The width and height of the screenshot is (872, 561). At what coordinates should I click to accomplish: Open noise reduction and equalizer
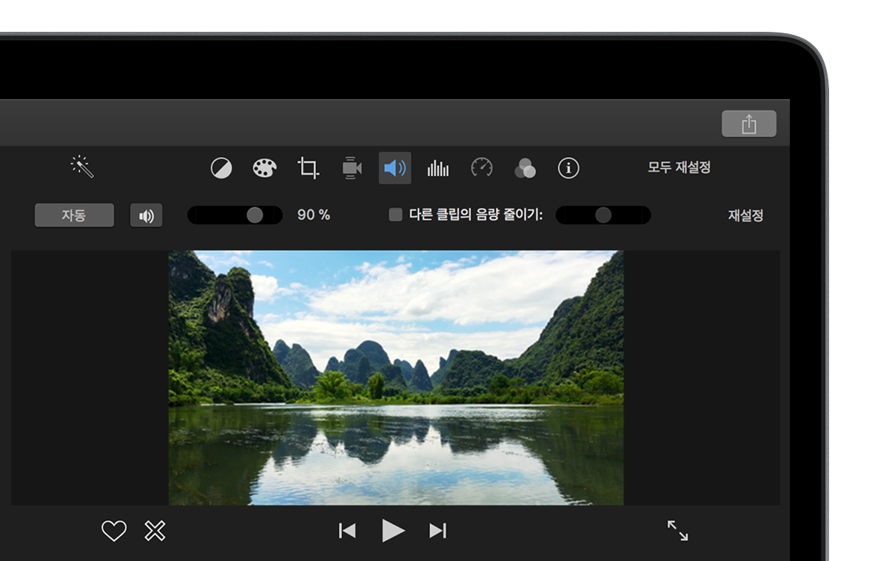(438, 168)
